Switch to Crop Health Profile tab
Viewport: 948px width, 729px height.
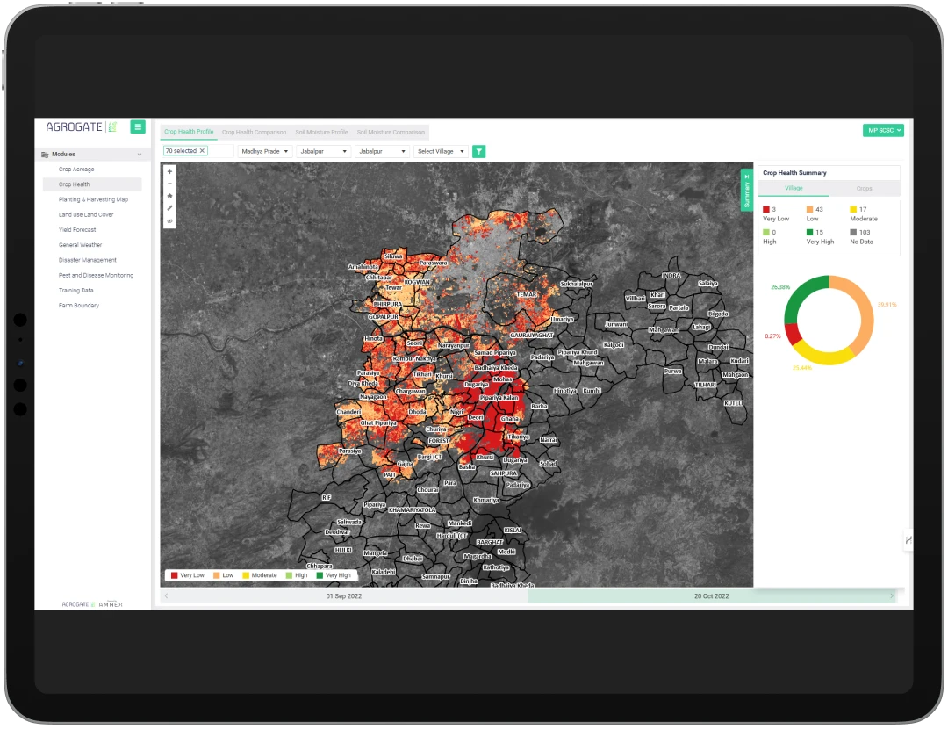click(189, 132)
